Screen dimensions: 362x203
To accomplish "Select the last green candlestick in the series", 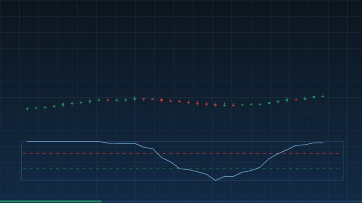I will [323, 96].
